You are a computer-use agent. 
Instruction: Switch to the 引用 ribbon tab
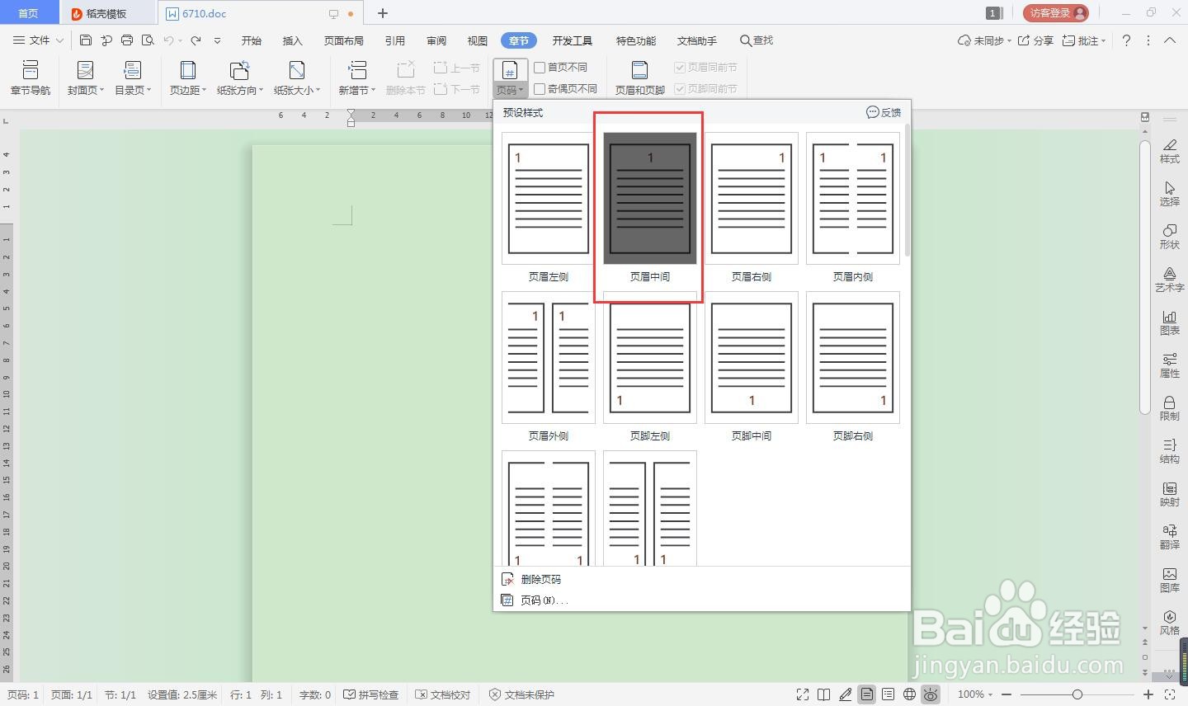tap(395, 40)
